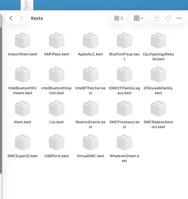The height and width of the screenshot is (199, 188).
Task: Click the AirportItlwm.kext file name
Action: 23,54
